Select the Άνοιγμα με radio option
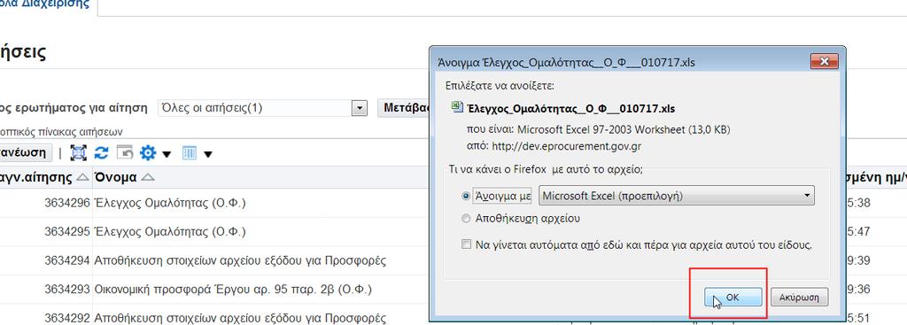The height and width of the screenshot is (325, 907). [x=466, y=196]
